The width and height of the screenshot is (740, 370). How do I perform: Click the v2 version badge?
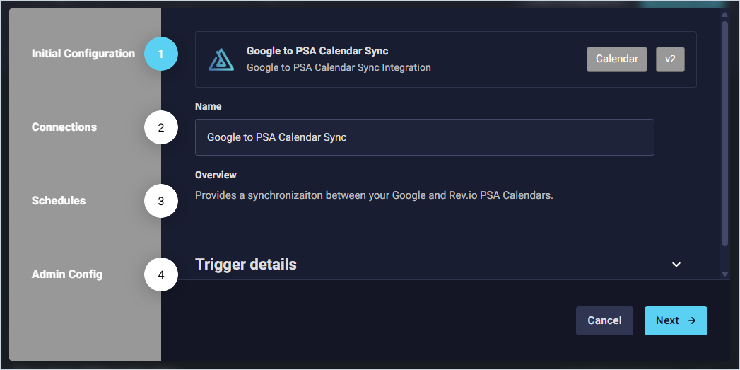coord(670,59)
